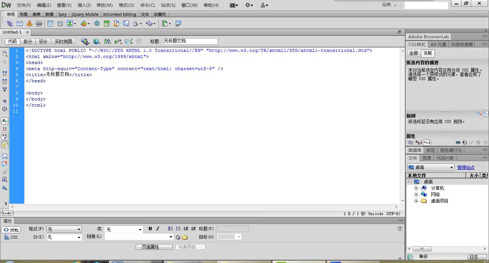The image size is (489, 263).
Task: Open the file management arrows icon
Action: 107,41
